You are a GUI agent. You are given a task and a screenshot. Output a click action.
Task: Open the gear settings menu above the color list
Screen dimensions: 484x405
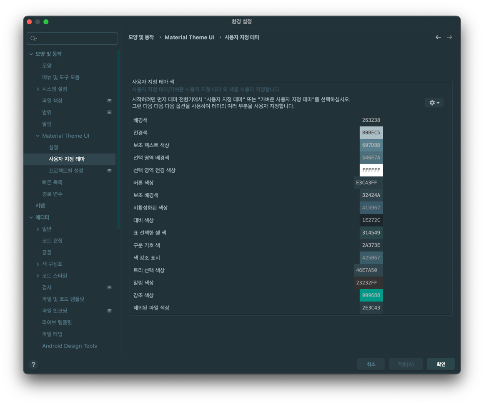click(x=434, y=103)
